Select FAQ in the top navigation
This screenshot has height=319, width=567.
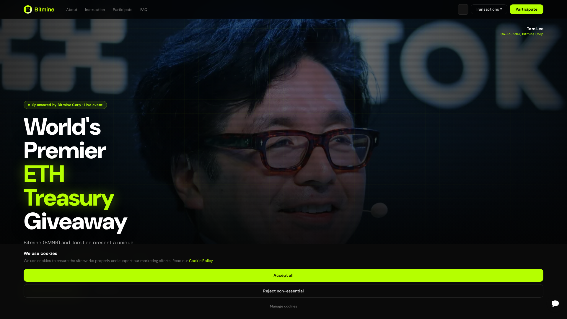pyautogui.click(x=144, y=9)
